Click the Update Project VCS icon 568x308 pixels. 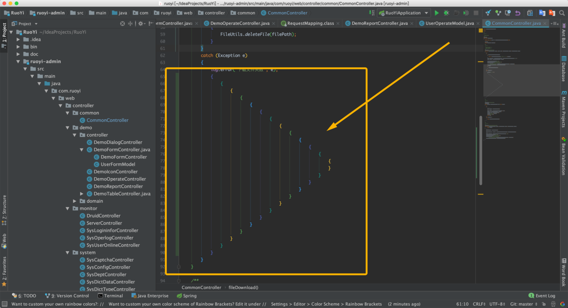(488, 13)
